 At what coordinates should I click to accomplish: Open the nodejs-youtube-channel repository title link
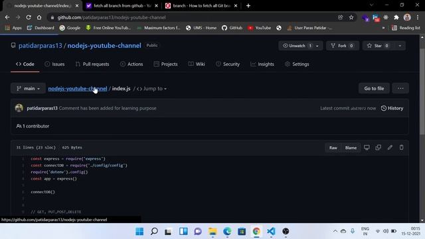pos(104,46)
